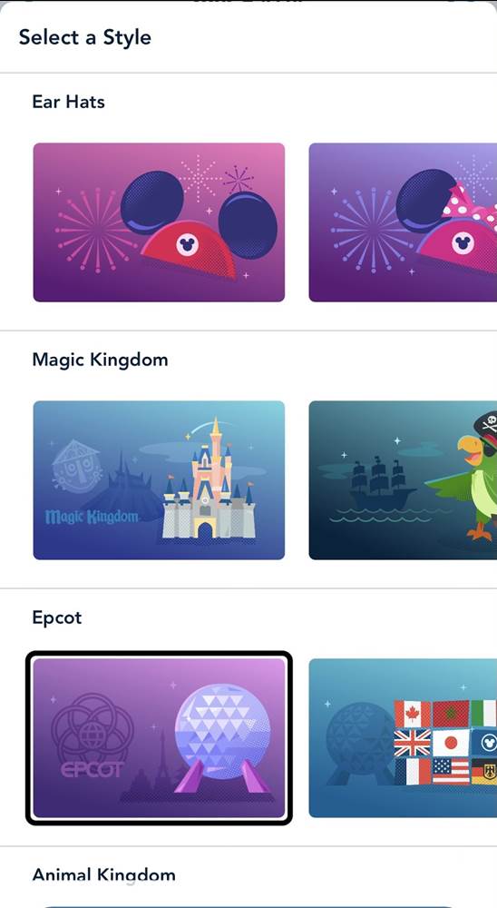Tap the United Kingdom flag icon

413,743
